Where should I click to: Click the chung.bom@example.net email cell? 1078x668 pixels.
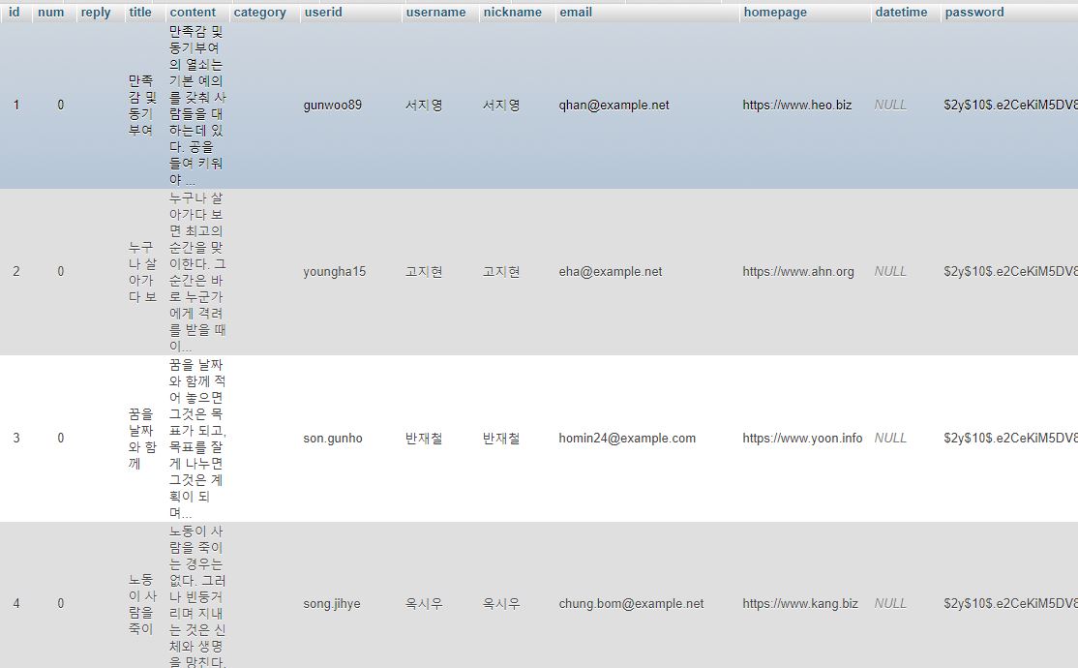(x=631, y=604)
